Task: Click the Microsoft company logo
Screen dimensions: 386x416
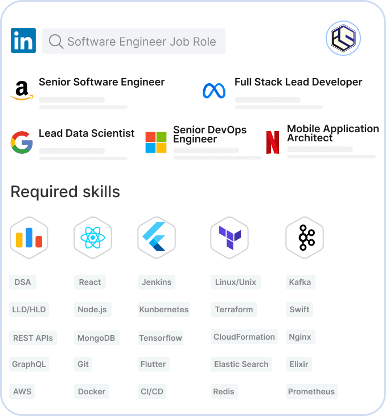Action: coord(156,142)
